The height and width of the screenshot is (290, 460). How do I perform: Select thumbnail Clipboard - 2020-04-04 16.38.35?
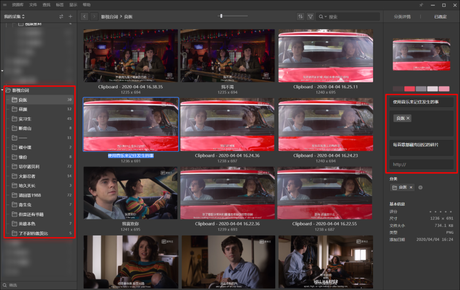[x=131, y=55]
